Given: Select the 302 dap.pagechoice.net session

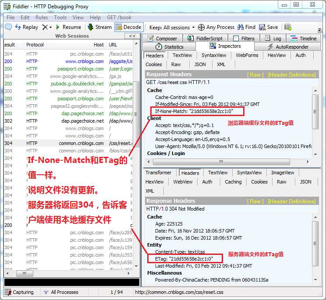Looking at the screenshot, I should (68, 121).
